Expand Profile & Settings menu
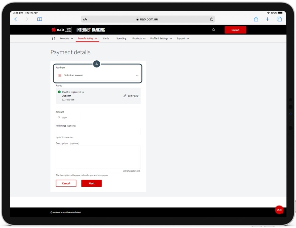Viewport: 296px width, 228px height. [161, 39]
